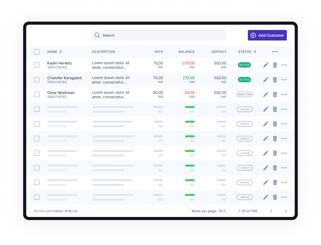This screenshot has width=321, height=245.
Task: Tick the checkbox for Omar Workman
Action: pyautogui.click(x=37, y=95)
